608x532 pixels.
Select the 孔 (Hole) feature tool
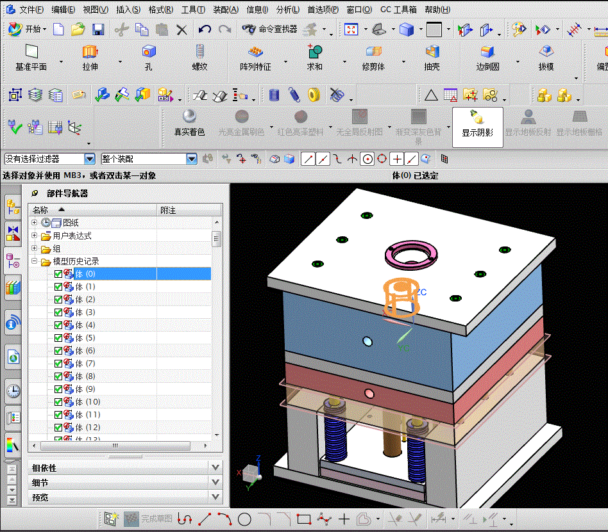click(x=149, y=52)
